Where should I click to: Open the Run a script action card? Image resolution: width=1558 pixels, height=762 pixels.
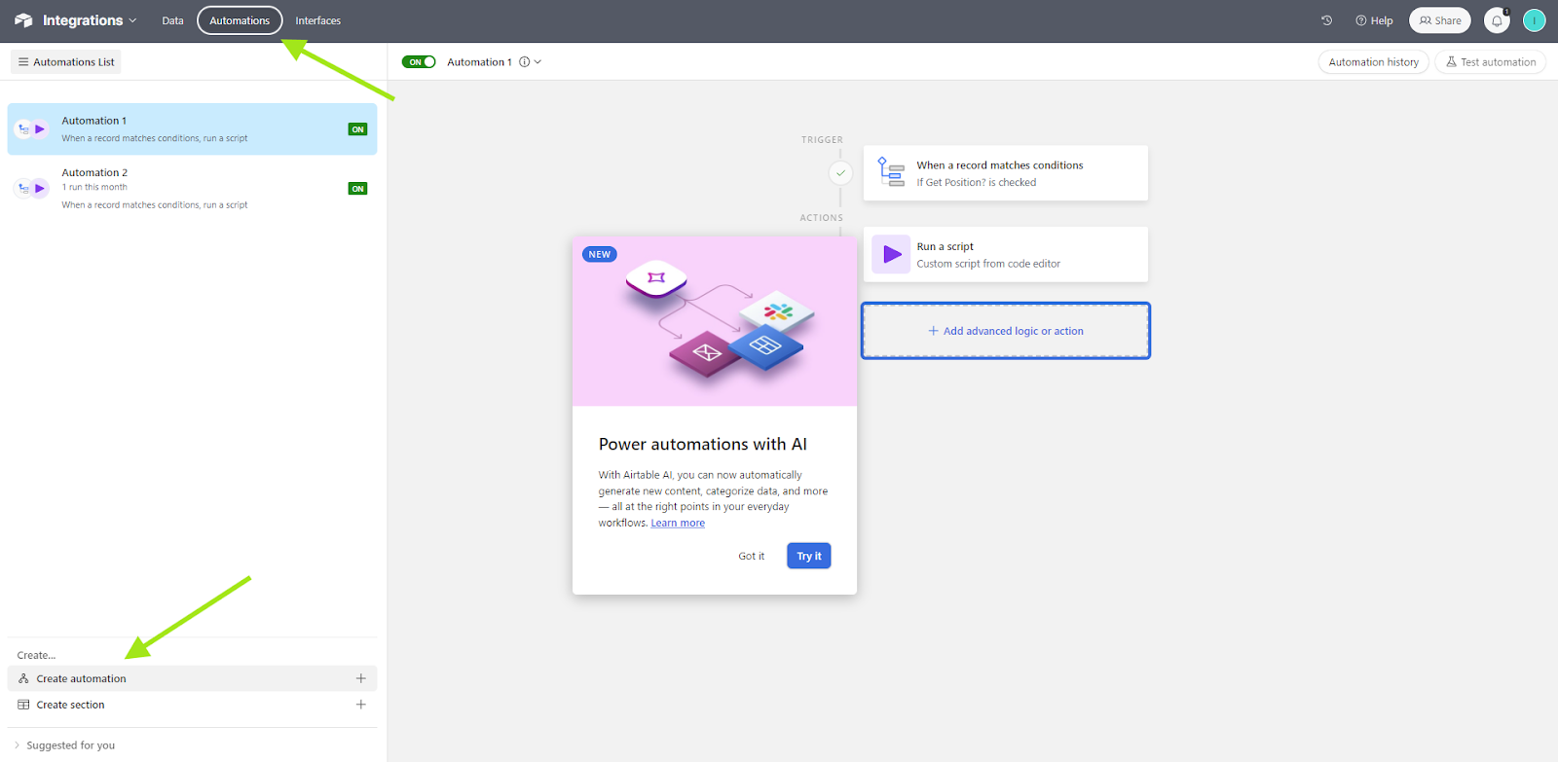1006,255
